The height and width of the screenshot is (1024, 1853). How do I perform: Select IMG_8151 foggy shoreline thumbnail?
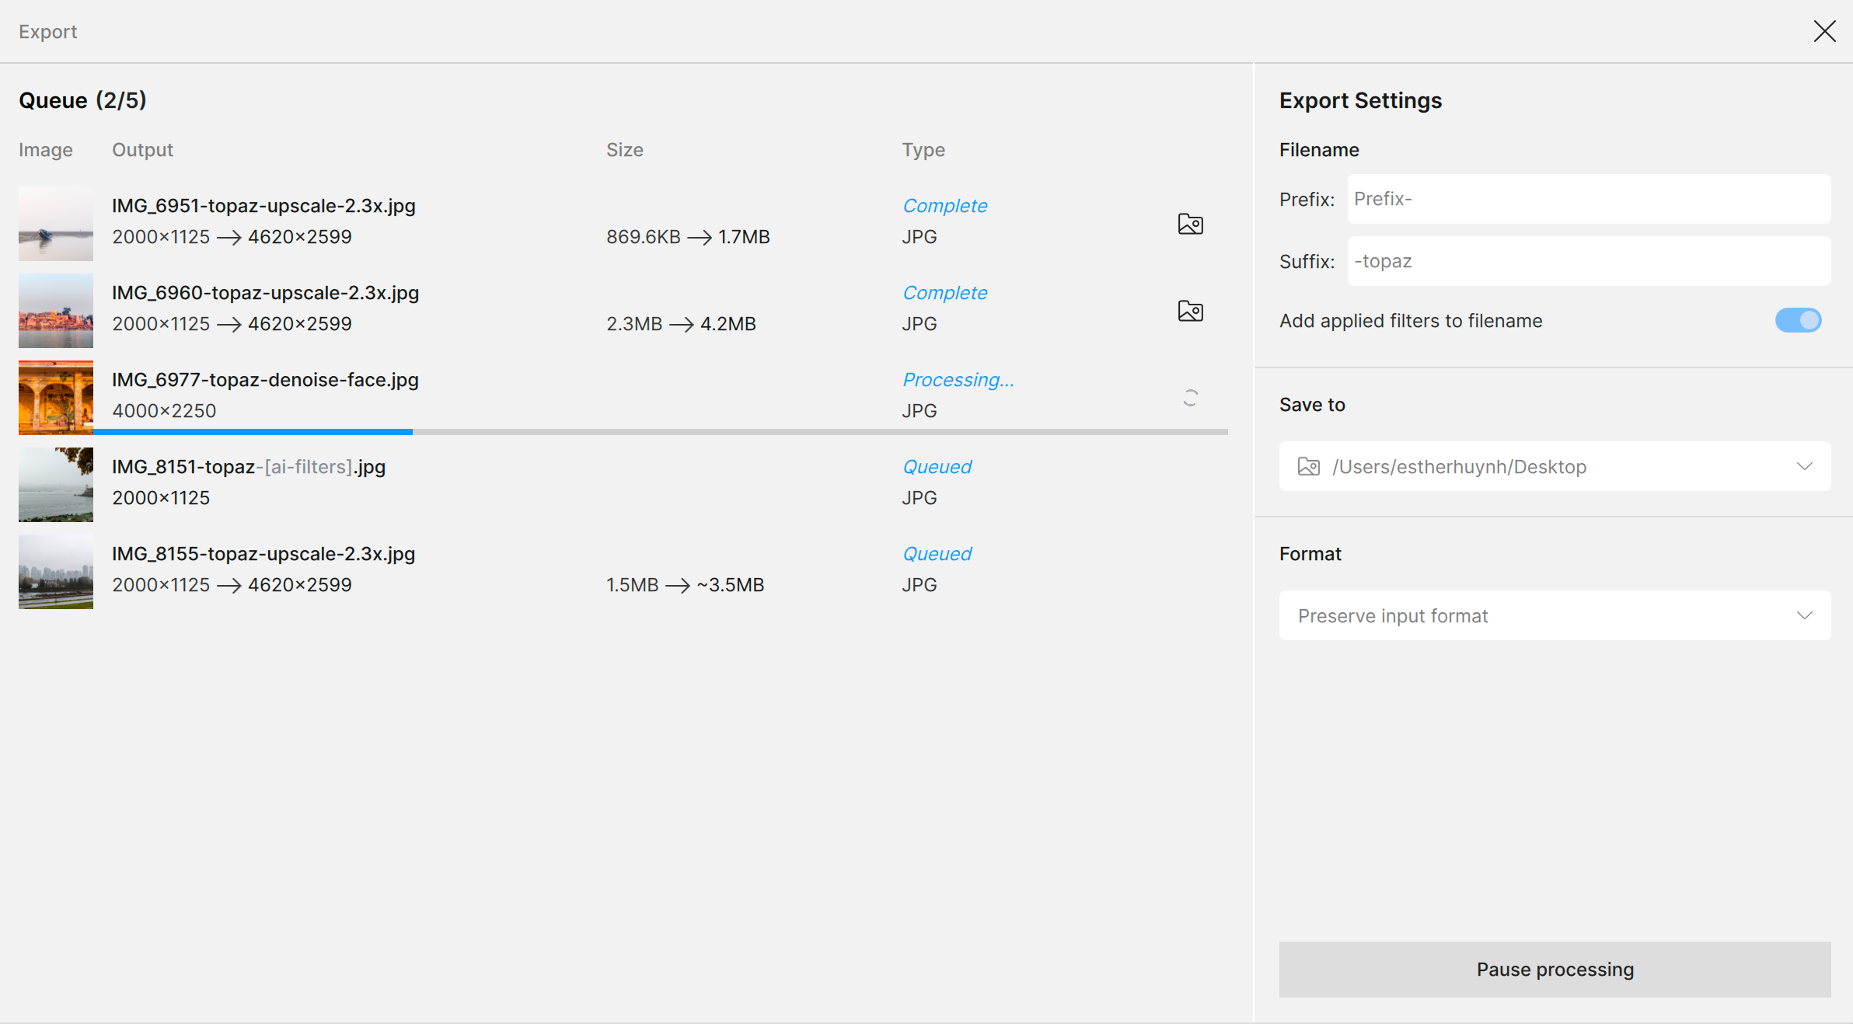pos(56,485)
